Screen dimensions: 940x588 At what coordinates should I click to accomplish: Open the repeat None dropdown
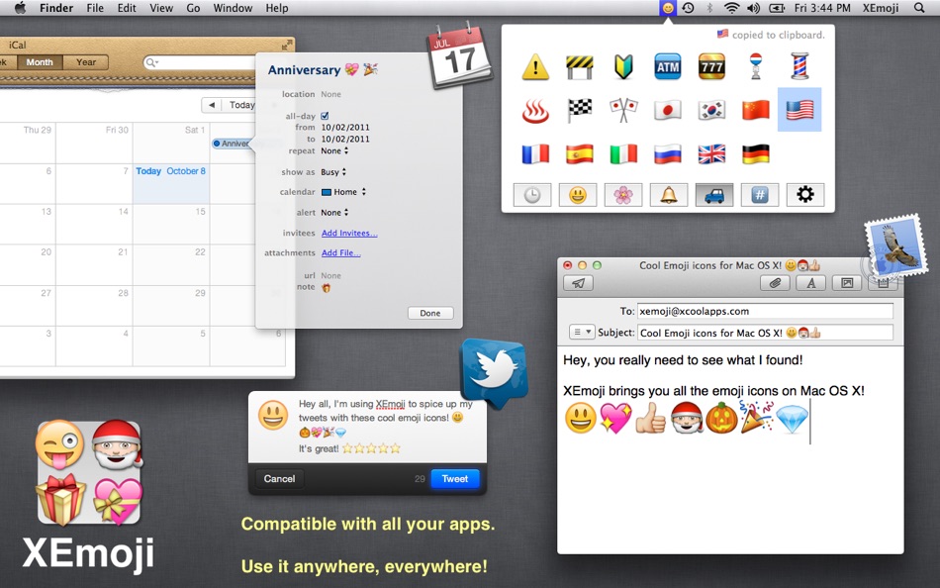pyautogui.click(x=334, y=151)
